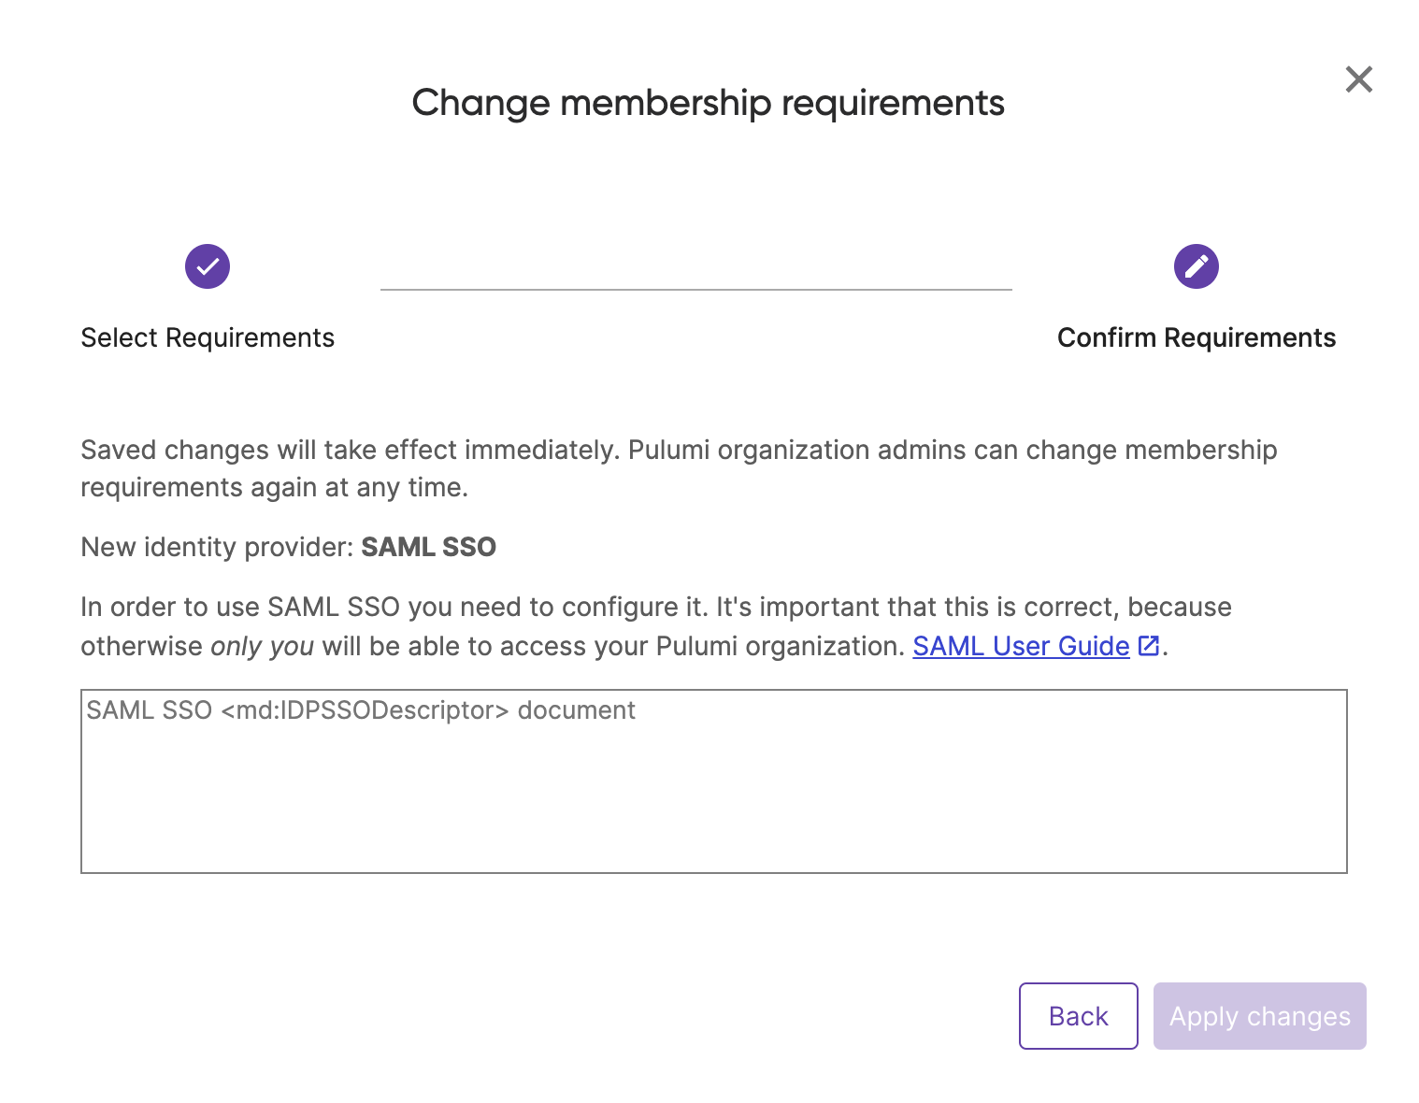Go to the Select Requirements step label
This screenshot has height=1103, width=1419.
pyautogui.click(x=208, y=337)
